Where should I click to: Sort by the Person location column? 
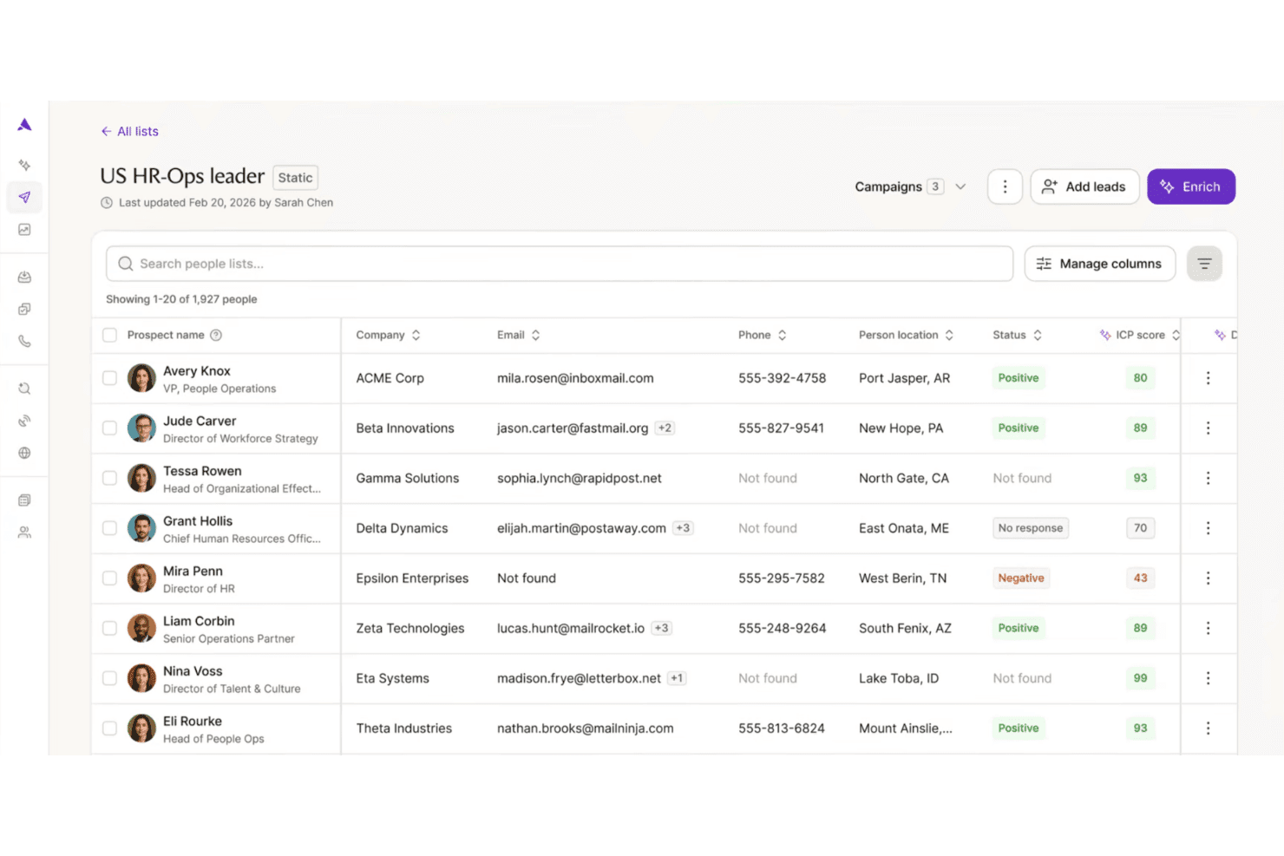[x=906, y=336]
